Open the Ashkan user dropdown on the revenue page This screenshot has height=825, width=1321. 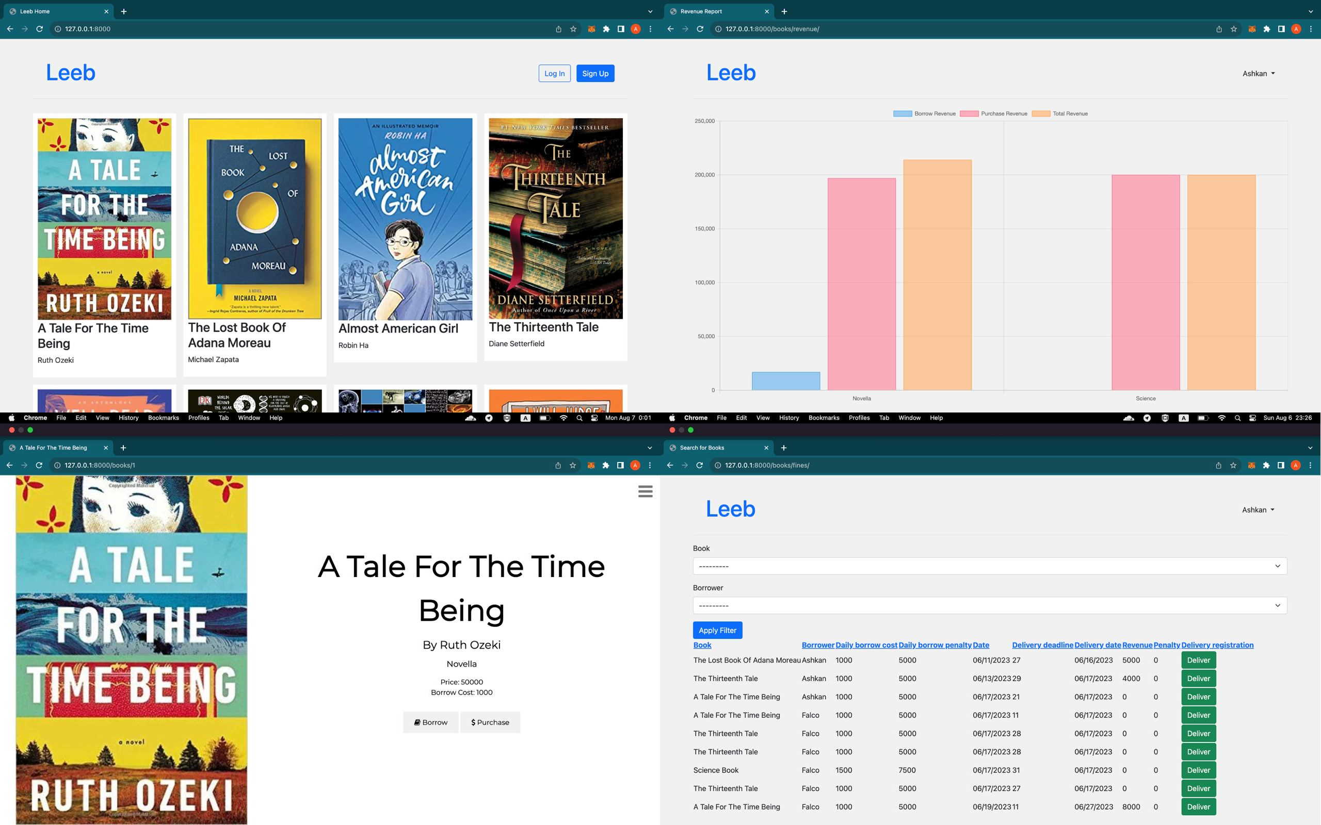point(1258,74)
